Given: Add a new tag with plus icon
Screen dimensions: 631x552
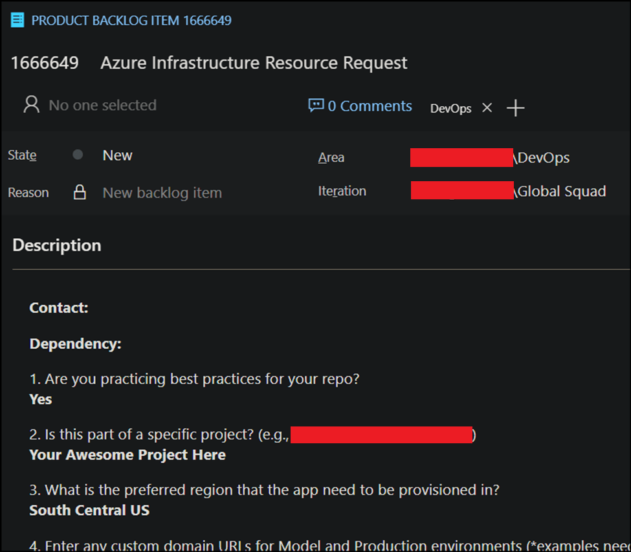Looking at the screenshot, I should [515, 108].
